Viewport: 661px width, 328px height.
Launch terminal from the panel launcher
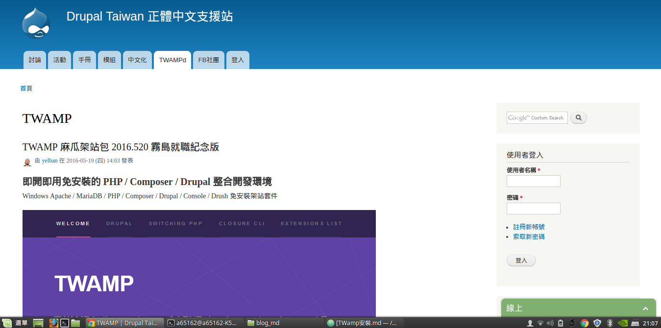64,323
